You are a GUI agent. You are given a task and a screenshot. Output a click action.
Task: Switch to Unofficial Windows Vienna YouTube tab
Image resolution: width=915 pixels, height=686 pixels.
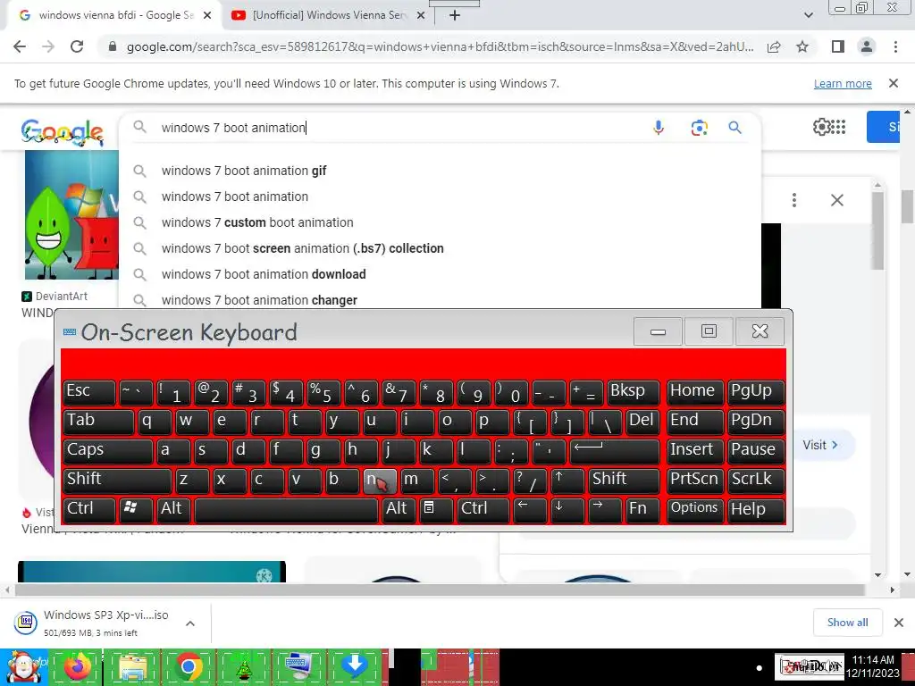[328, 15]
